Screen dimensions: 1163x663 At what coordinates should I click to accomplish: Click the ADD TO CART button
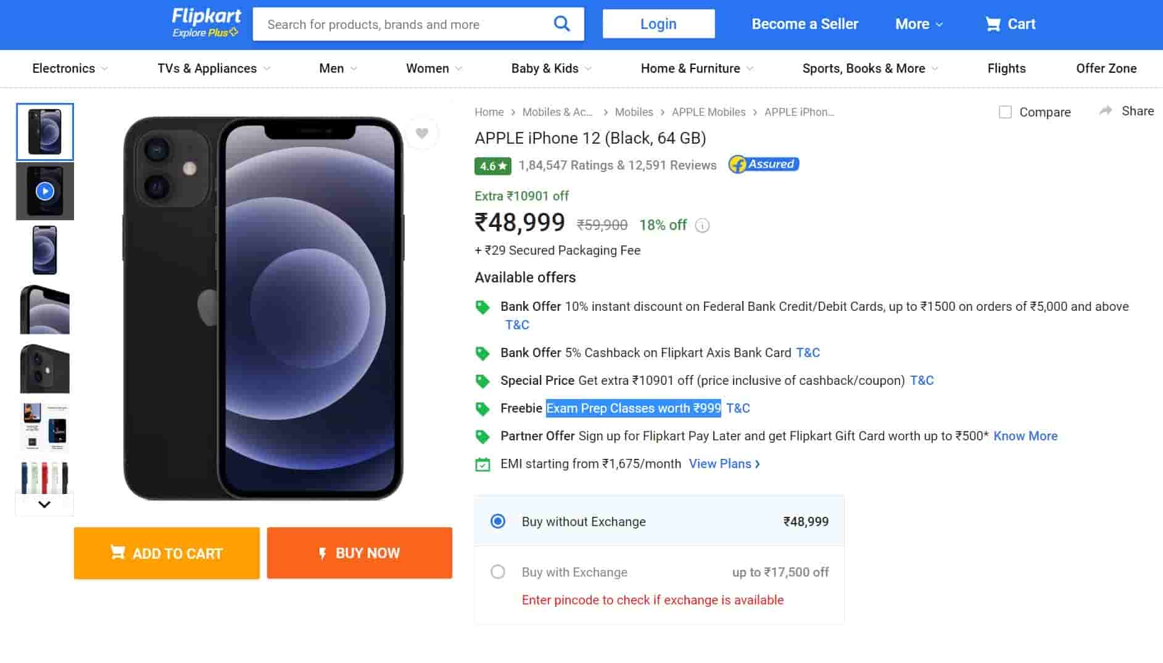pos(167,553)
